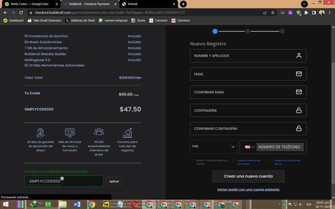Focus the Confirmar Contraseña field
The width and height of the screenshot is (335, 209).
(x=248, y=129)
